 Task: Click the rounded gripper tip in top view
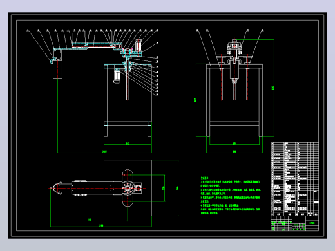click(56, 188)
